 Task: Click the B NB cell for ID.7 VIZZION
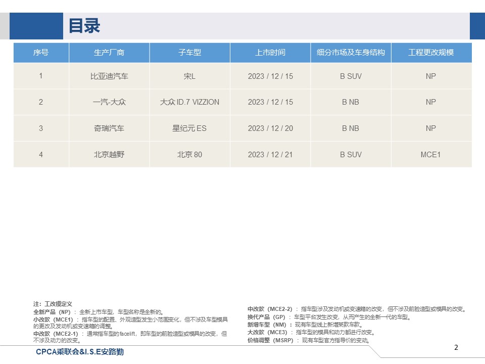[351, 102]
